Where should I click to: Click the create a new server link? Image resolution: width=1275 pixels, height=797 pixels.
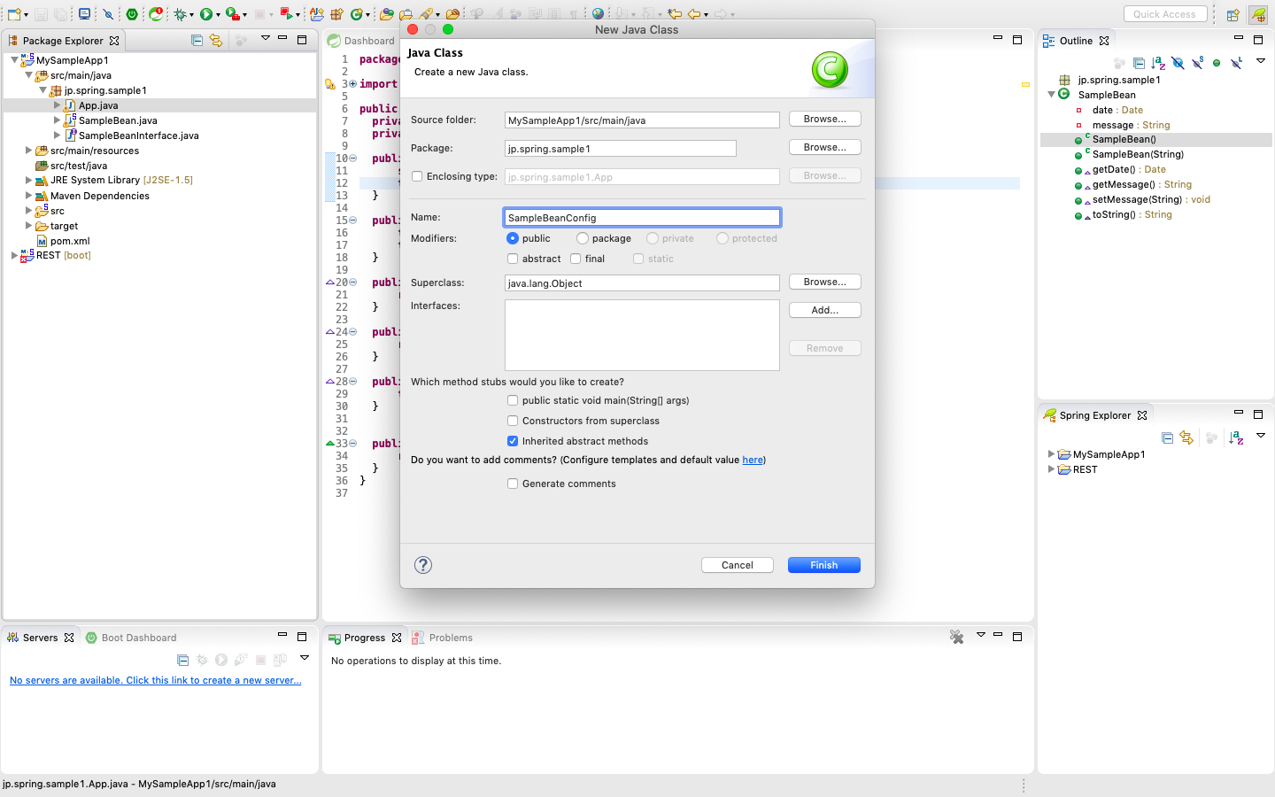click(x=155, y=680)
